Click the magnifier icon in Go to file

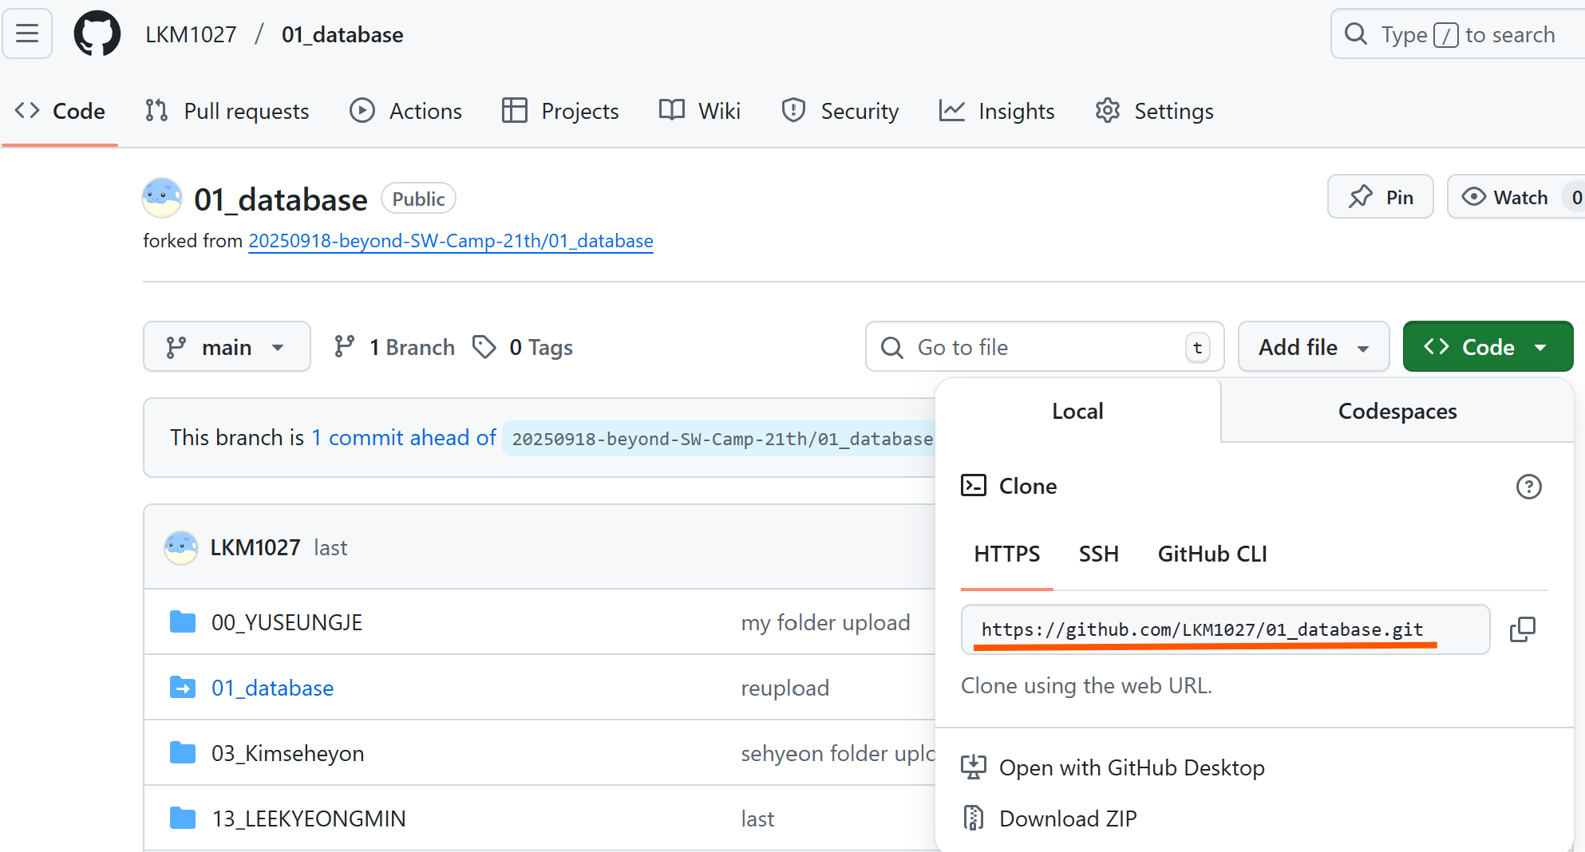892,347
